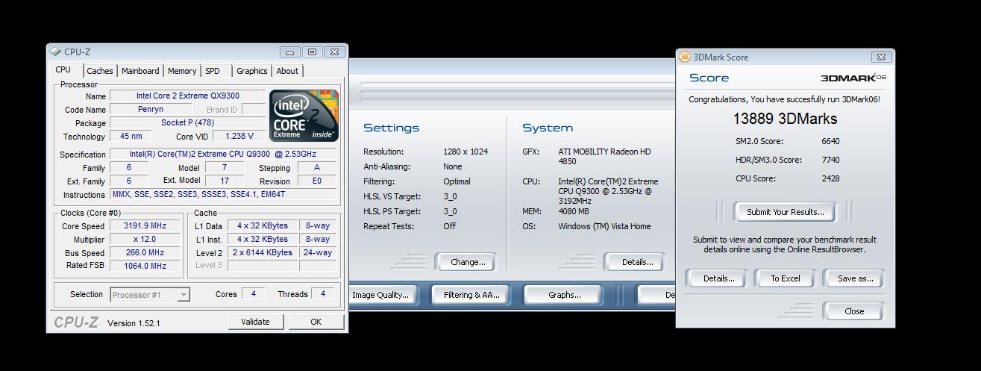Screen dimensions: 981x371
Task: Open Filtering & AA settings
Action: 471,295
